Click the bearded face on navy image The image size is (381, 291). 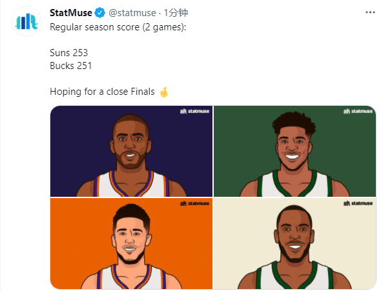tap(130, 142)
